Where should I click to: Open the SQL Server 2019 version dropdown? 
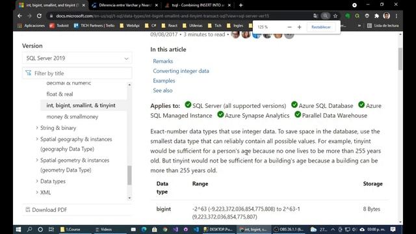coord(77,58)
